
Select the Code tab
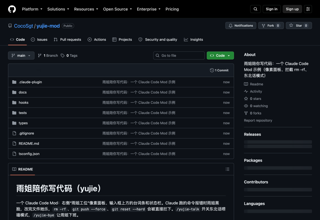(x=17, y=40)
